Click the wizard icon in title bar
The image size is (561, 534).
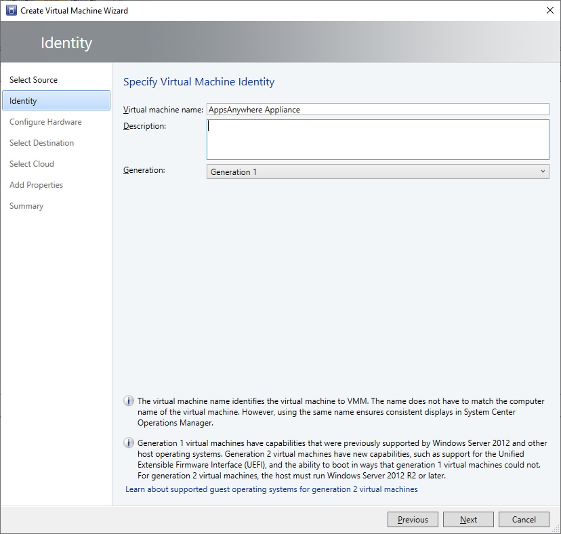click(11, 11)
